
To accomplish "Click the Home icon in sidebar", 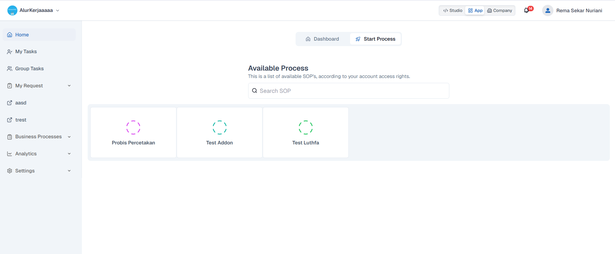I will (x=10, y=35).
